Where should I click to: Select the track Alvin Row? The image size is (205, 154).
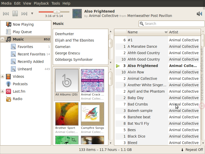157,72
